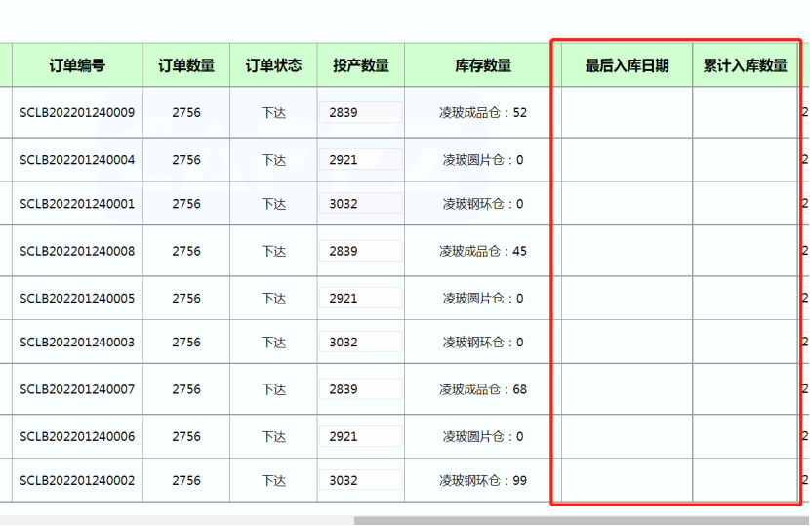Select the 订单状态 column header
Viewport: 810px width, 526px height.
point(273,65)
